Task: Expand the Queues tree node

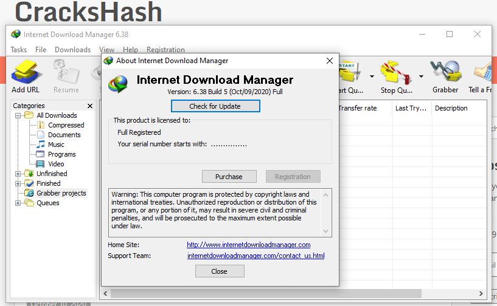Action: (18, 203)
